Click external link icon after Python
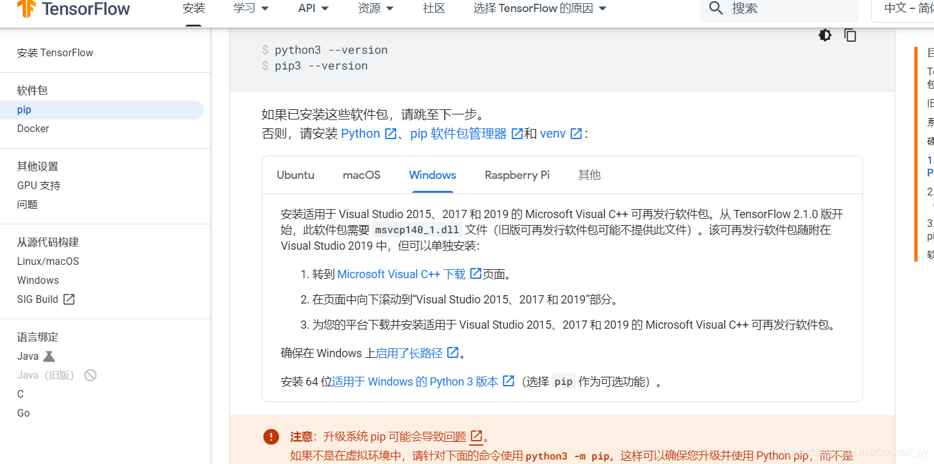Viewport: 934px width, 464px height. [391, 133]
